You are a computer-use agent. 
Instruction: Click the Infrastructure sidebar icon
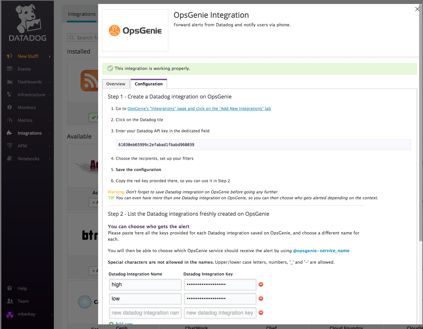(x=10, y=95)
